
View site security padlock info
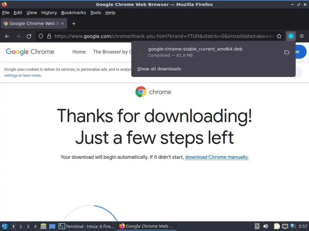49,36
